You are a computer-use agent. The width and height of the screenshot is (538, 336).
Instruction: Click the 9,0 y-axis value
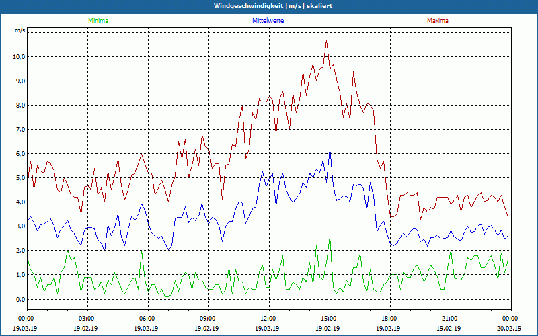[21, 81]
